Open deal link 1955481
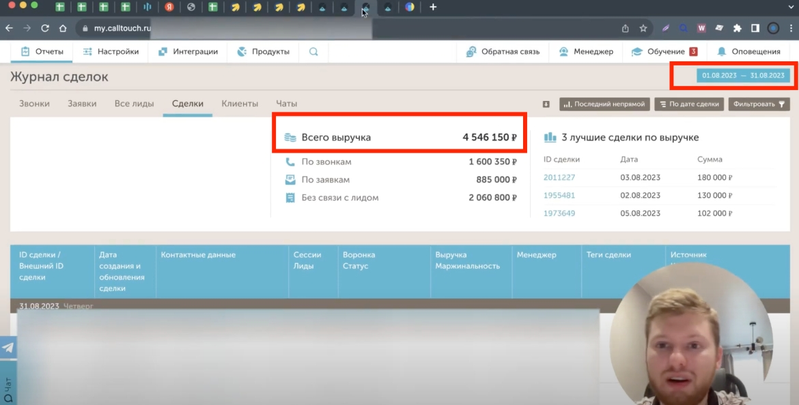This screenshot has width=799, height=405. coord(559,195)
